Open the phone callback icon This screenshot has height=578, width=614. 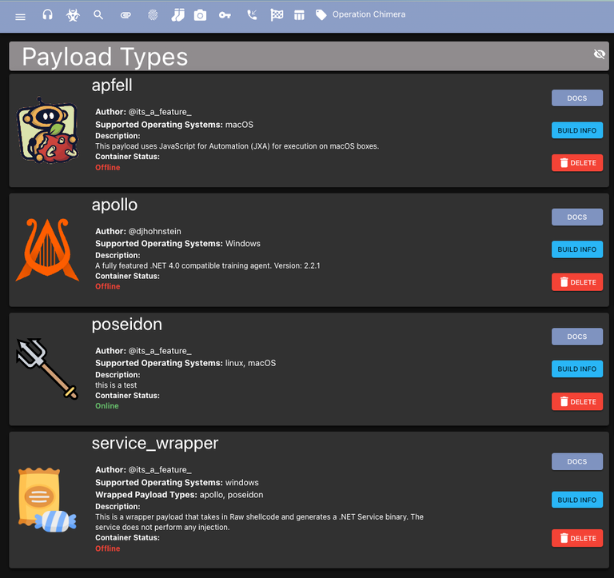(x=252, y=15)
